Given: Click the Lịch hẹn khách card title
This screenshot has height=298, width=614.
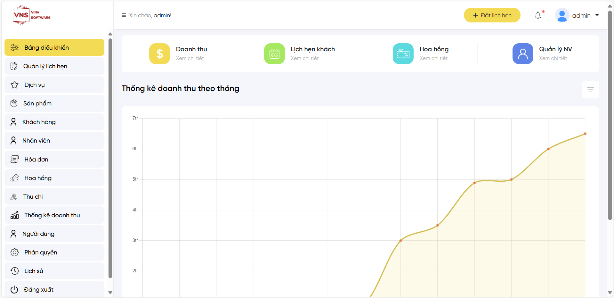Looking at the screenshot, I should point(313,49).
